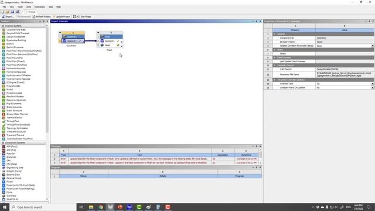The image size is (375, 211).
Task: Open the Jobs menu
Action: (x=51, y=7)
